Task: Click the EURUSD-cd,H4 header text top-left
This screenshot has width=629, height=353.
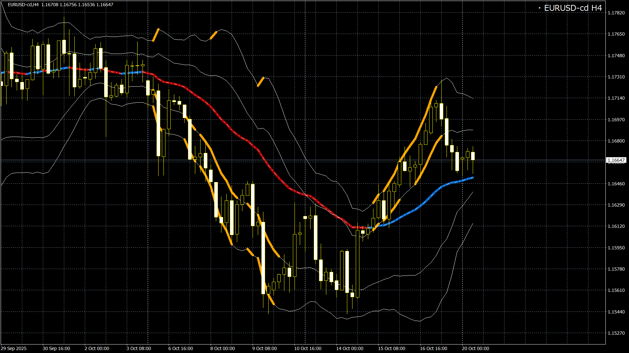Action: (x=23, y=5)
